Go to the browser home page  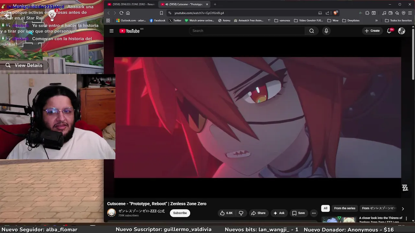(128, 13)
